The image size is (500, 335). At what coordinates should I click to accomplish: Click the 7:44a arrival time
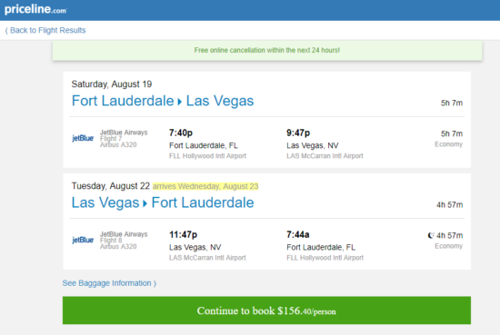pos(298,235)
